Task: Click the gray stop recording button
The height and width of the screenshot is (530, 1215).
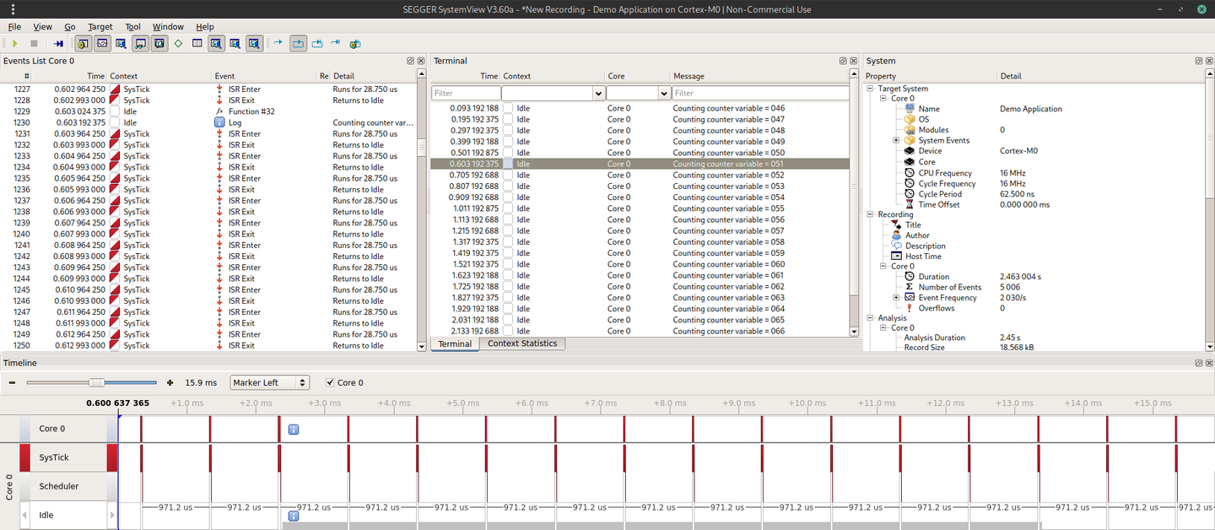Action: [34, 43]
